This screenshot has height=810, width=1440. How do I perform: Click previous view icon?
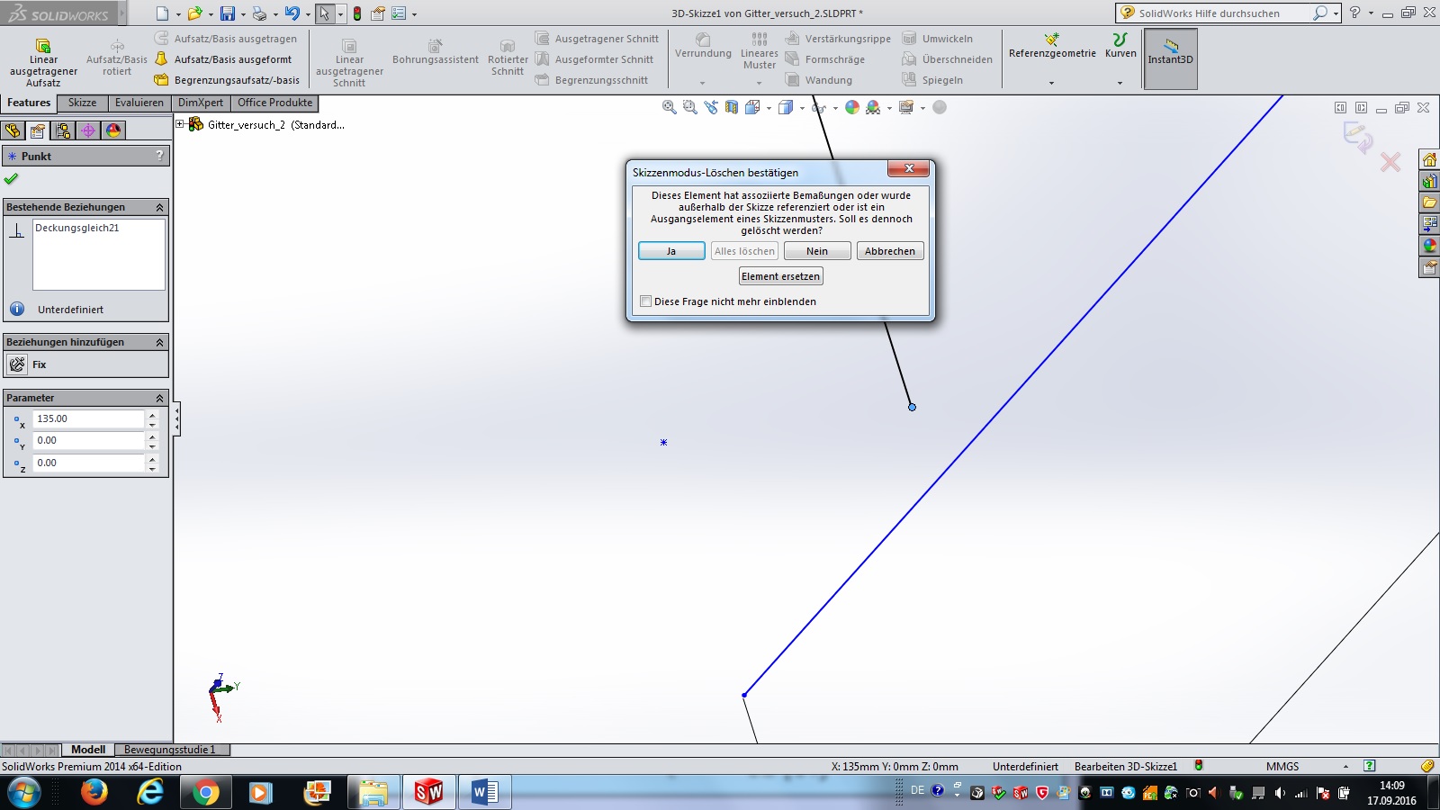tap(711, 107)
